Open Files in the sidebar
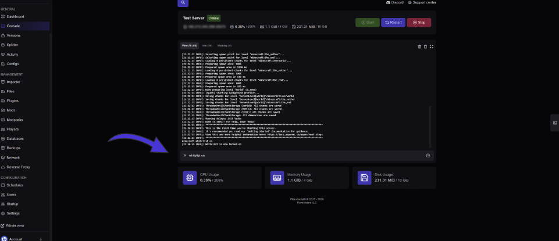The width and height of the screenshot is (559, 241). [x=8, y=92]
